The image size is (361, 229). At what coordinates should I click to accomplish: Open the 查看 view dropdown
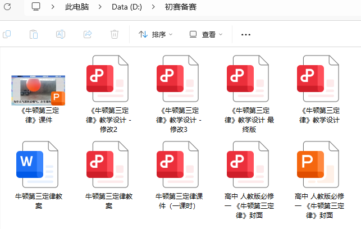click(206, 34)
